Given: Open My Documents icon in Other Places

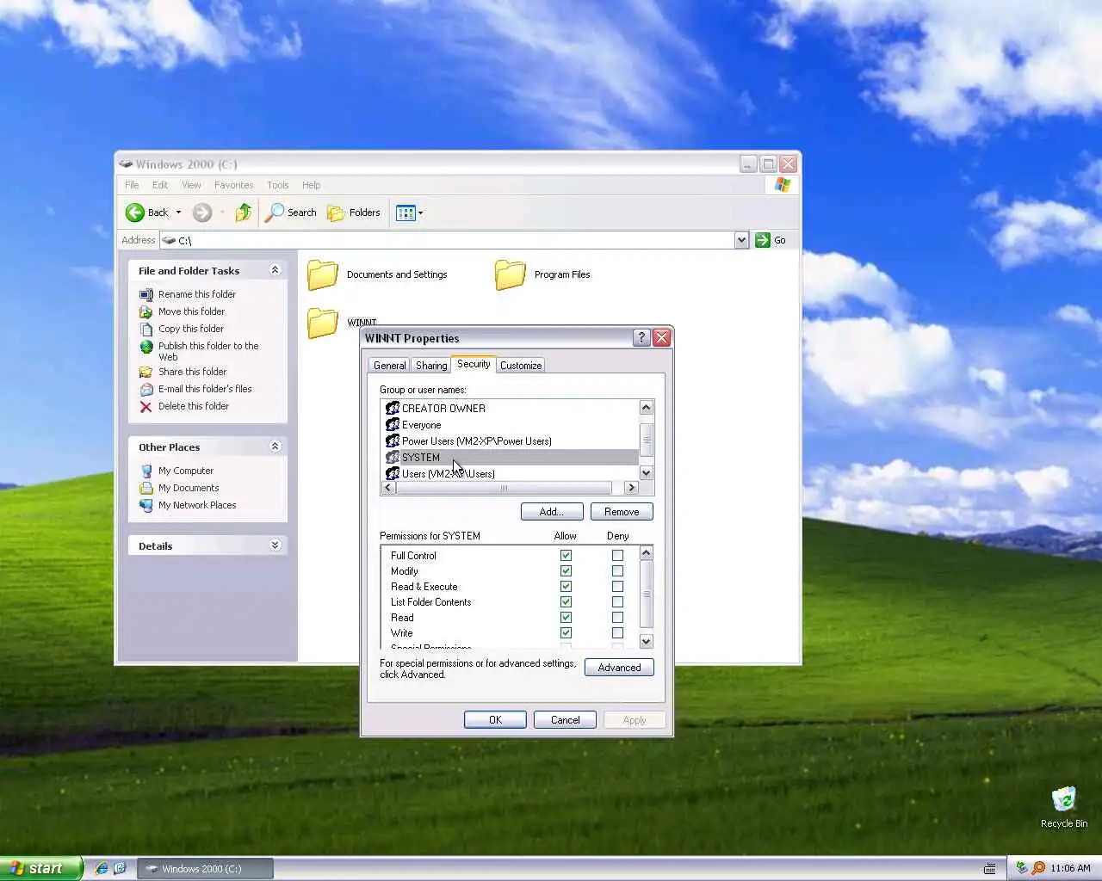Looking at the screenshot, I should click(146, 488).
